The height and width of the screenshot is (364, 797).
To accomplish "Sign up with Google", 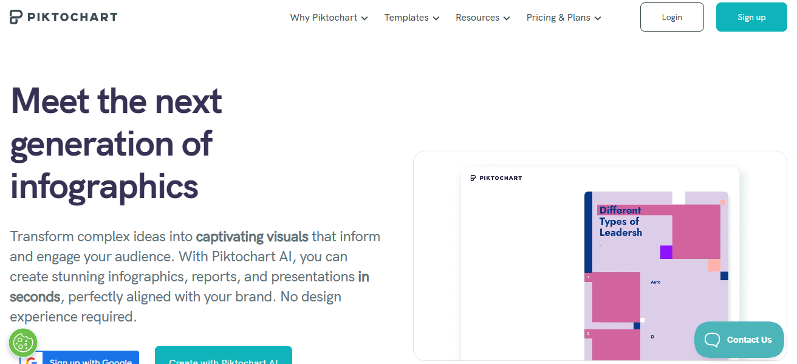I will (80, 357).
